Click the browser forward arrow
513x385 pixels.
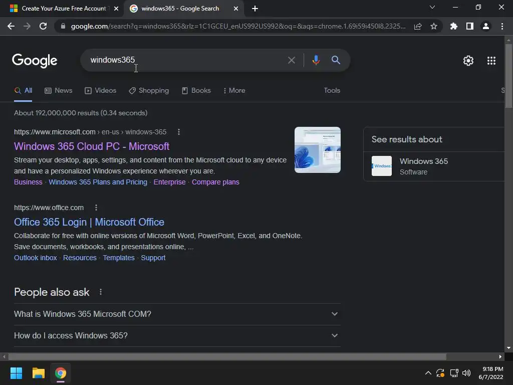[27, 26]
